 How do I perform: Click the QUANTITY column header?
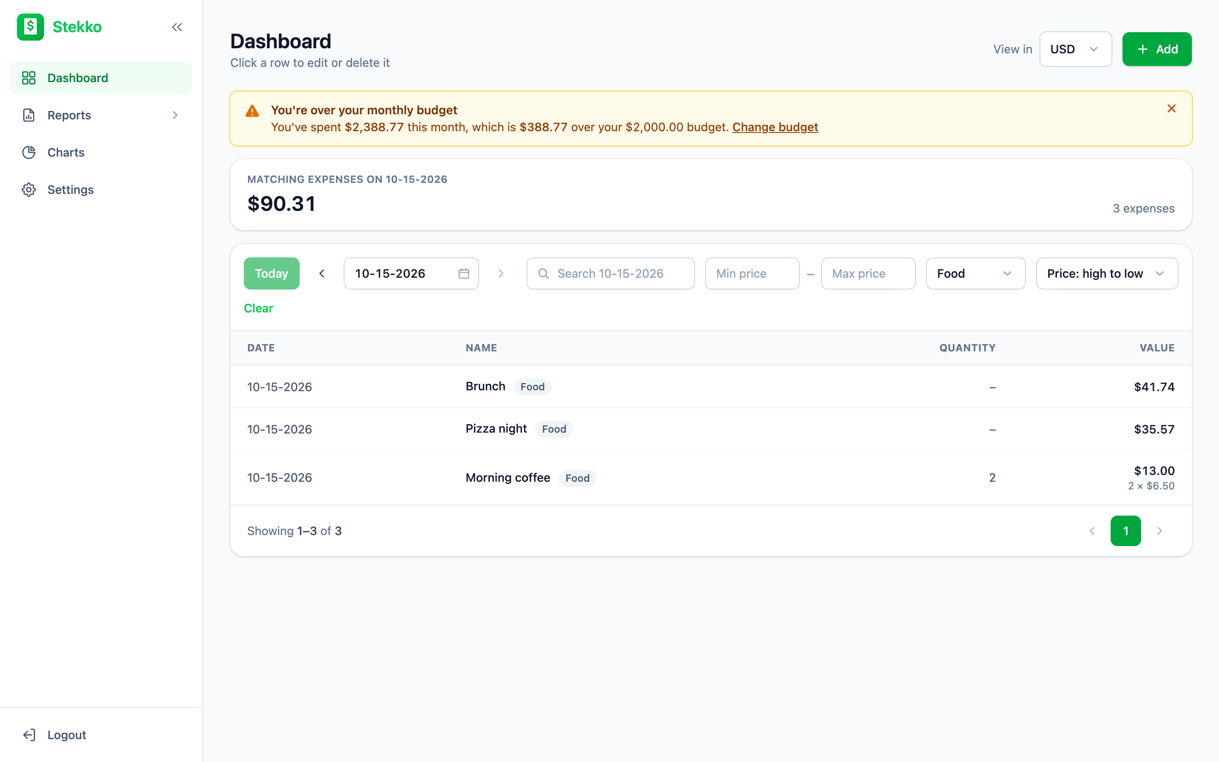coord(967,348)
